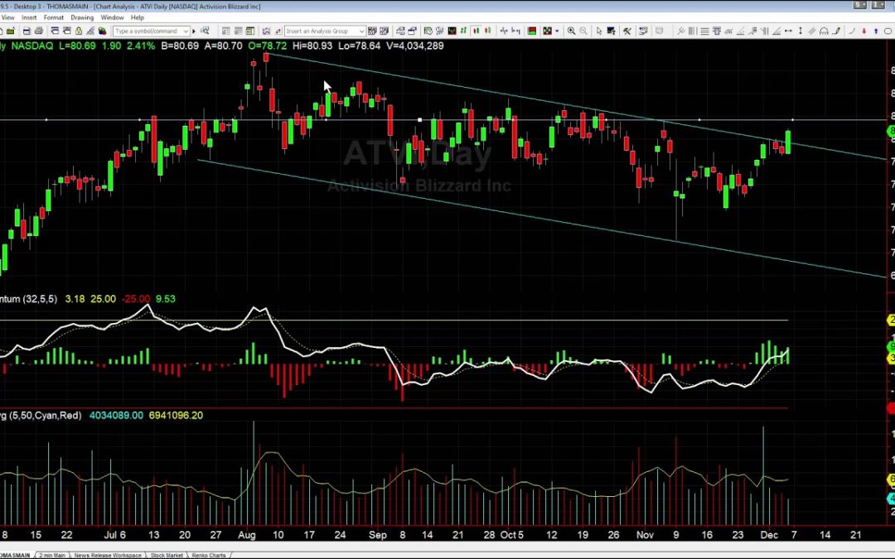This screenshot has height=559, width=895.
Task: Select the blue up arrow drawing tool
Action: click(x=876, y=31)
